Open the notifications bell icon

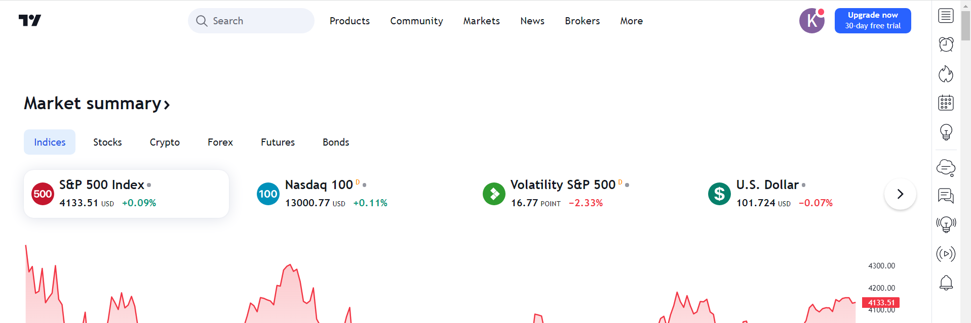[x=946, y=283]
